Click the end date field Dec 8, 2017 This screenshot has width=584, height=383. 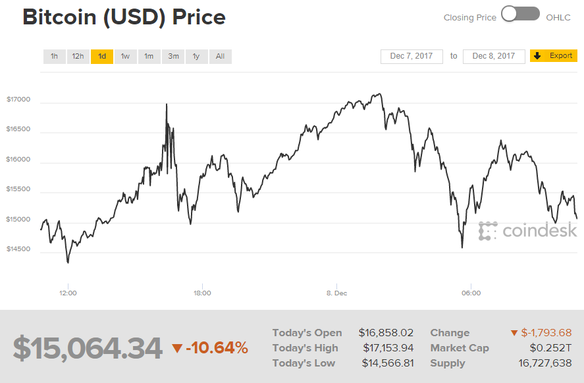494,56
